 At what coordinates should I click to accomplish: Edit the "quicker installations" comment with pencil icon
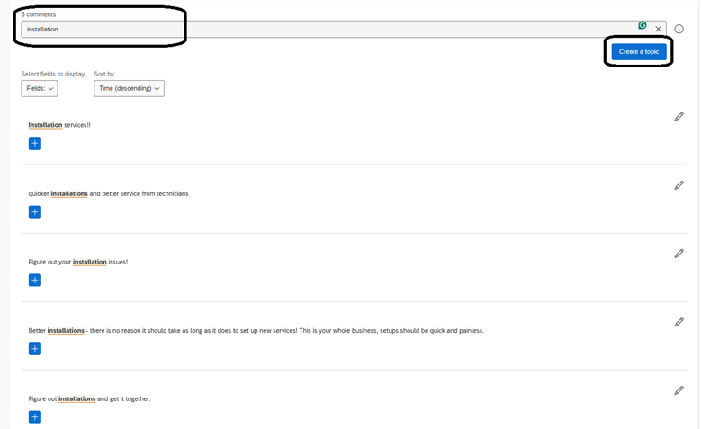(x=679, y=185)
